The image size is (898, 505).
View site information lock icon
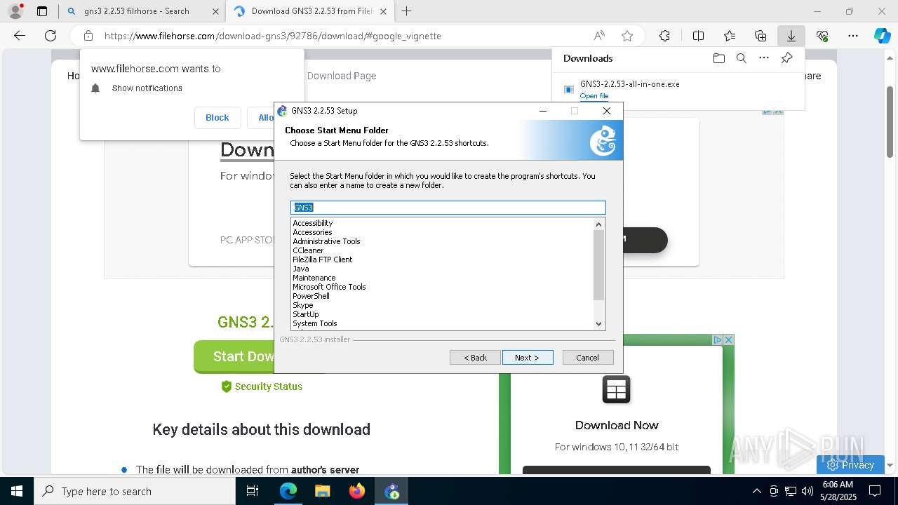pyautogui.click(x=88, y=36)
